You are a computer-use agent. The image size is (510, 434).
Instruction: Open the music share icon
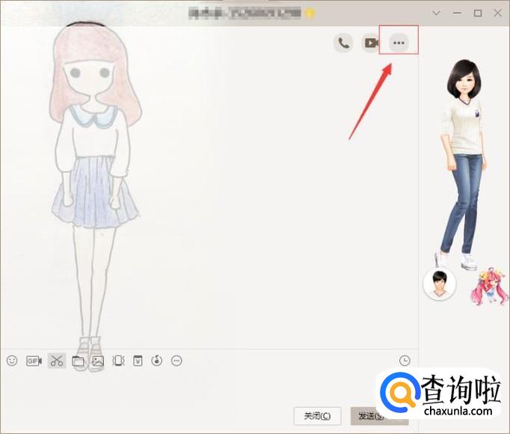(157, 361)
